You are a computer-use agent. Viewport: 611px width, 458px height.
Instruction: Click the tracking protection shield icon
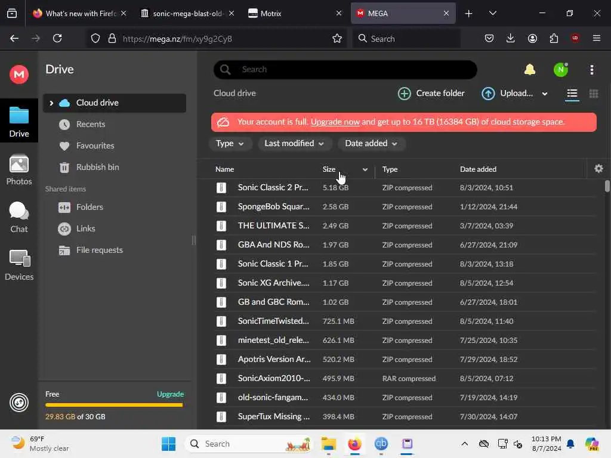[x=95, y=38]
